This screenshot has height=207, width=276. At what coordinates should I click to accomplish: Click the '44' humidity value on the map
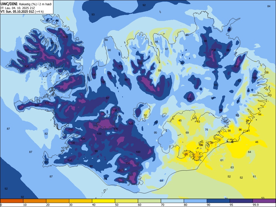260,115
